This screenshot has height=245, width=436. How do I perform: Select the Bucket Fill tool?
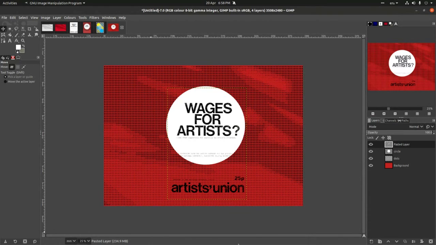(x=10, y=35)
